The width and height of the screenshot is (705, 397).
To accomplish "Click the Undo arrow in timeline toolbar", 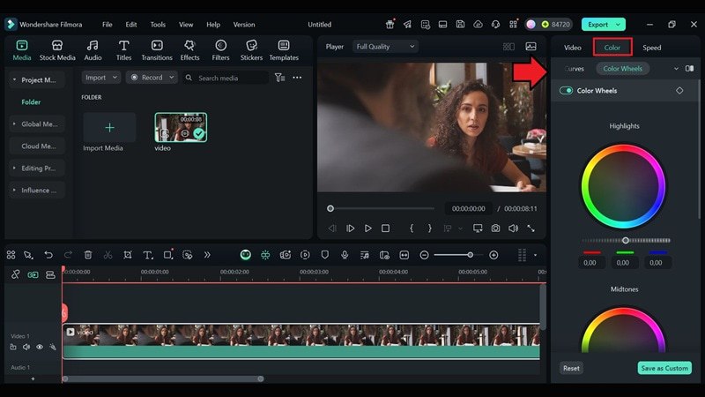I will 48,255.
